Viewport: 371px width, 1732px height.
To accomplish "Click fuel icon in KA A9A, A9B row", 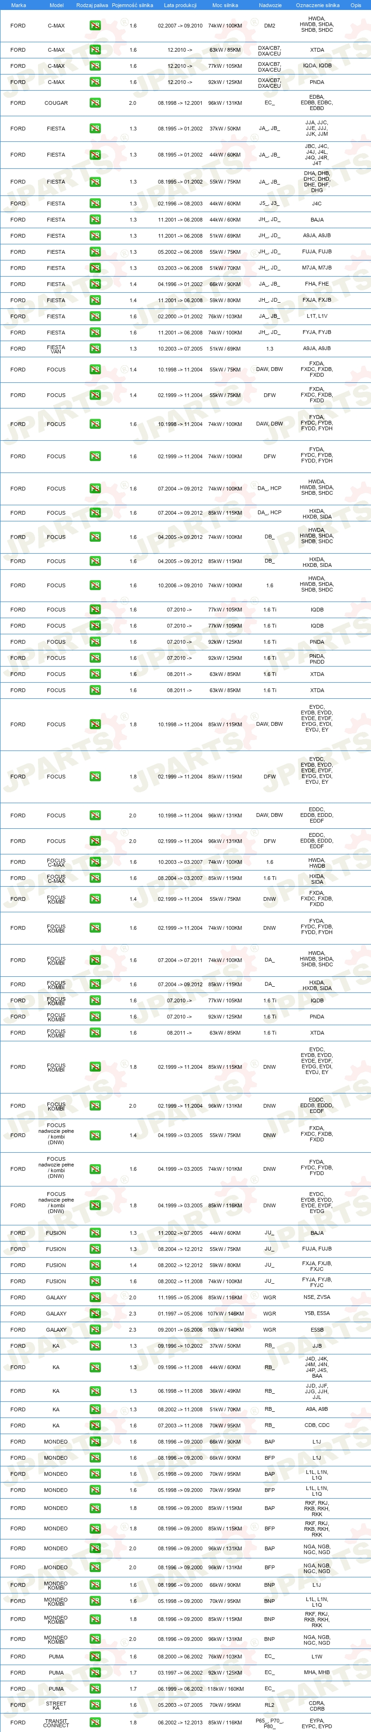I will 95,1409.
